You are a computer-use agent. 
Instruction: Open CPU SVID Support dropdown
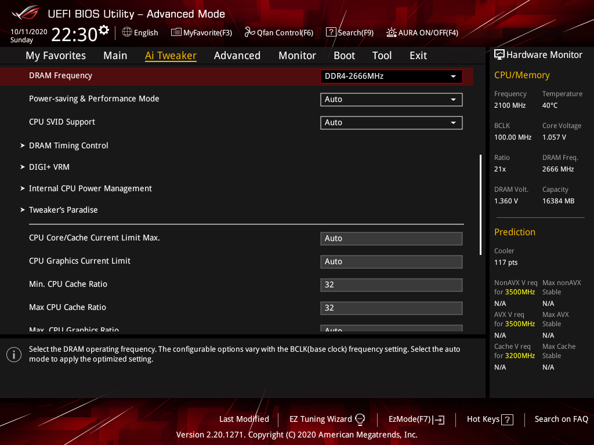[x=392, y=123]
